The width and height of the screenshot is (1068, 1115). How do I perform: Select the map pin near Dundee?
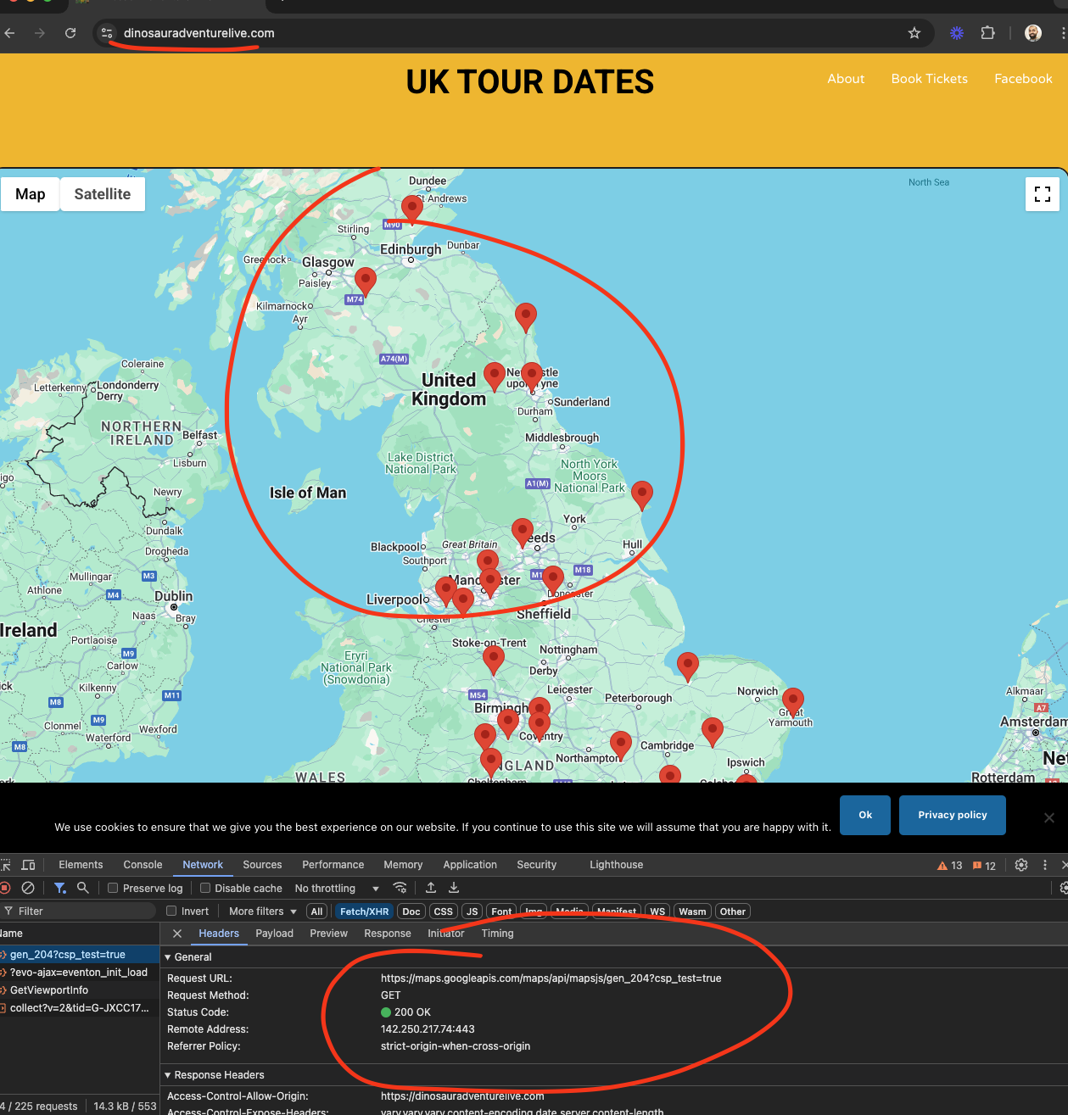[x=412, y=209]
